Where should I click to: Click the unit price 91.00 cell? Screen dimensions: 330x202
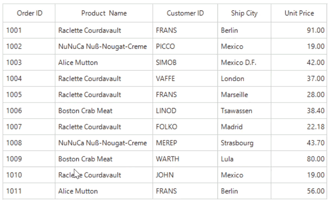(315, 30)
